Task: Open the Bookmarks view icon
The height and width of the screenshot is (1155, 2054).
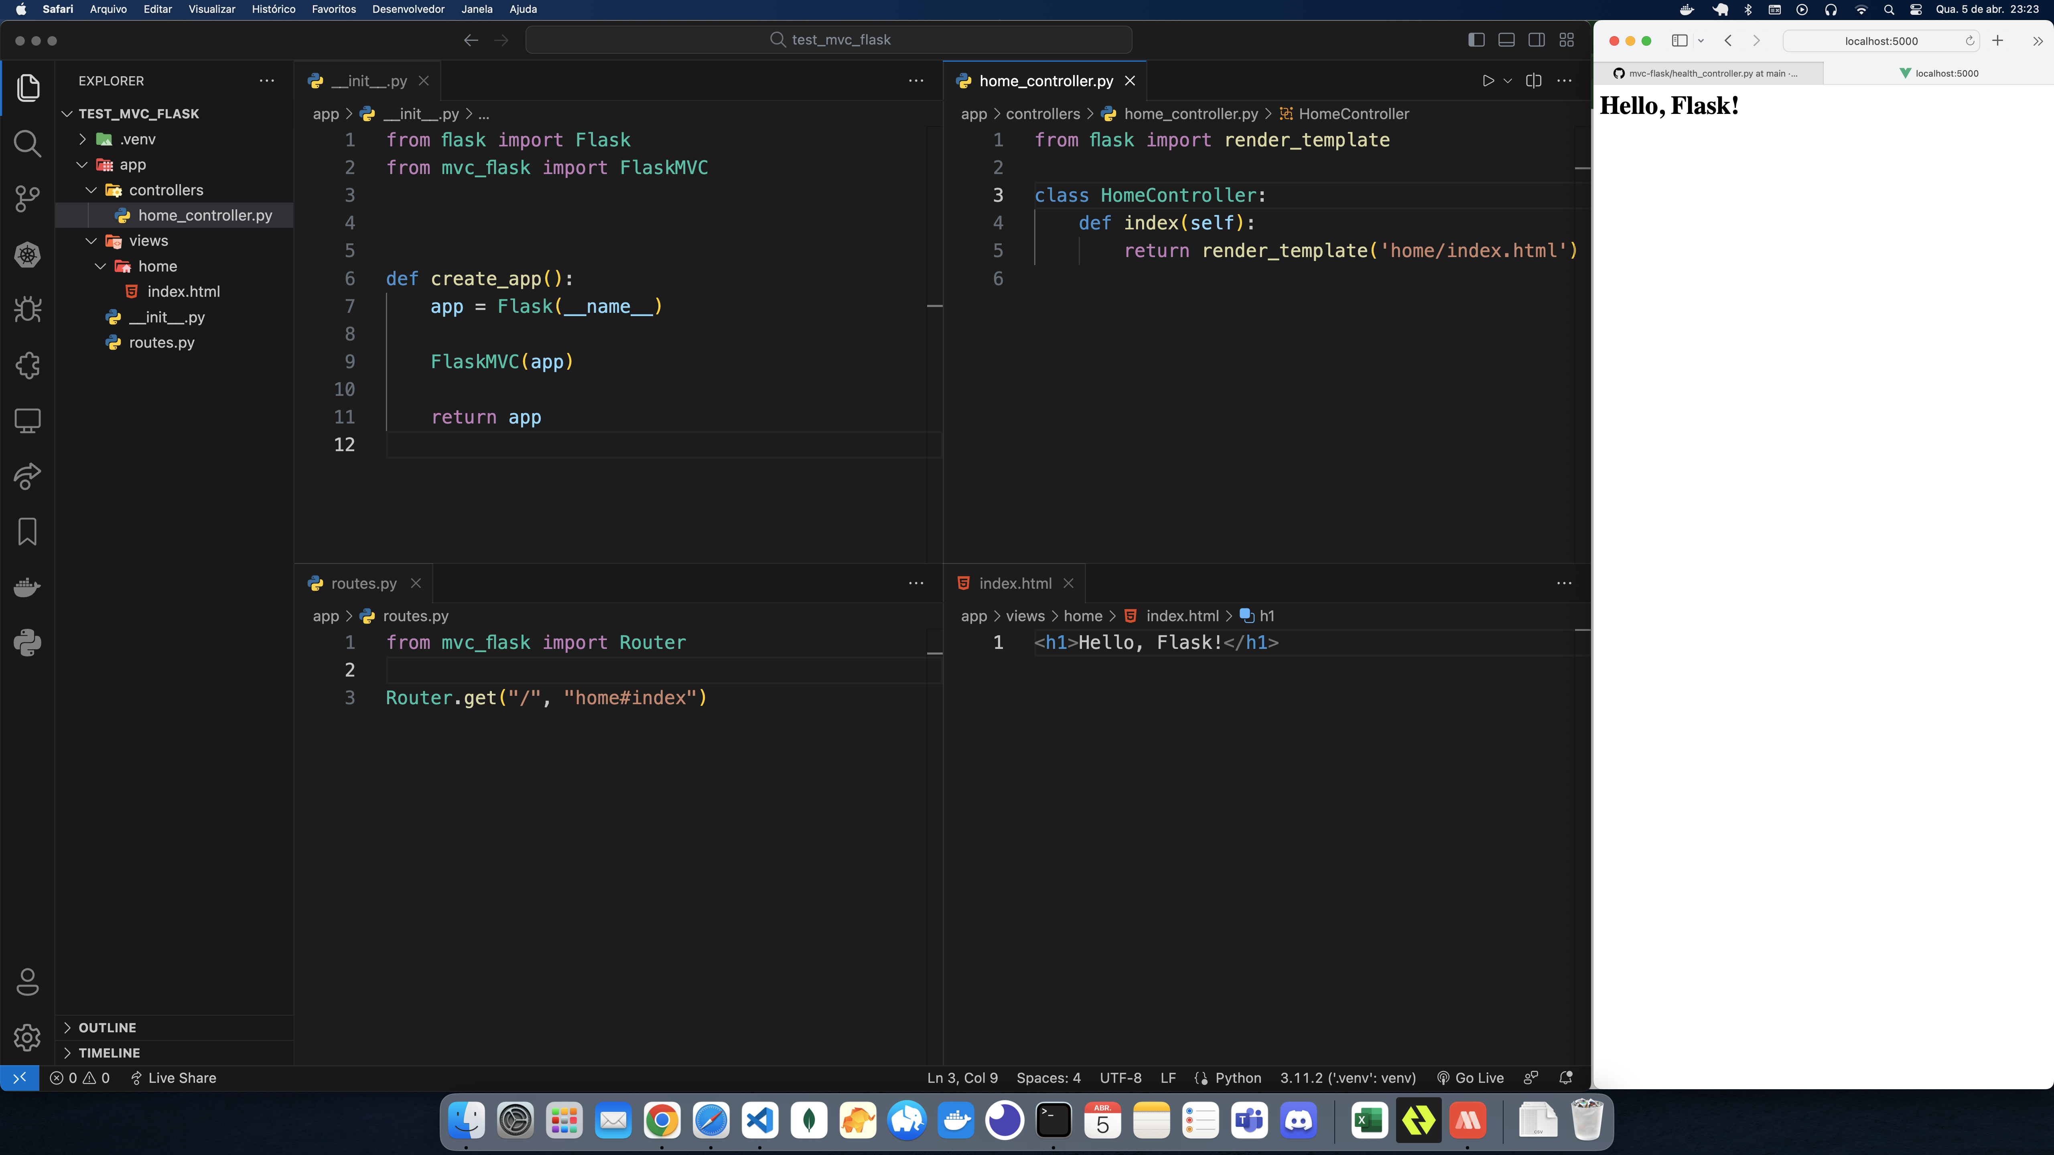Action: pyautogui.click(x=27, y=532)
